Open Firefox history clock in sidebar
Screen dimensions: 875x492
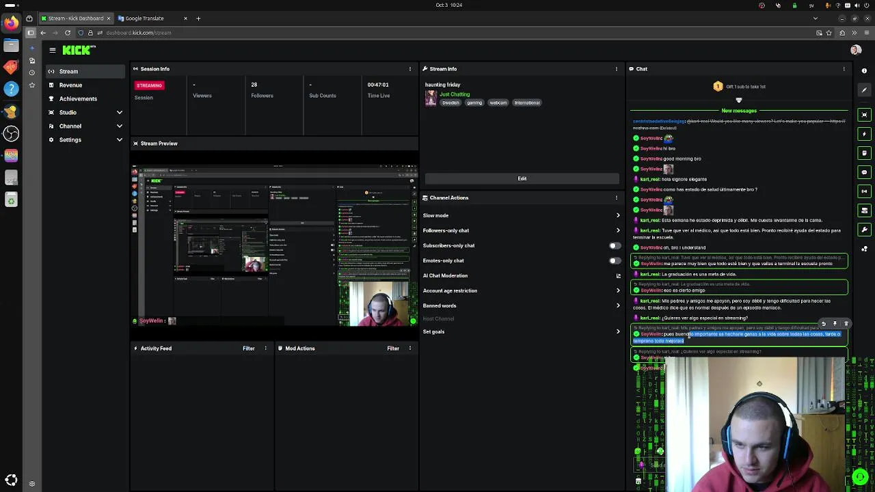click(31, 72)
